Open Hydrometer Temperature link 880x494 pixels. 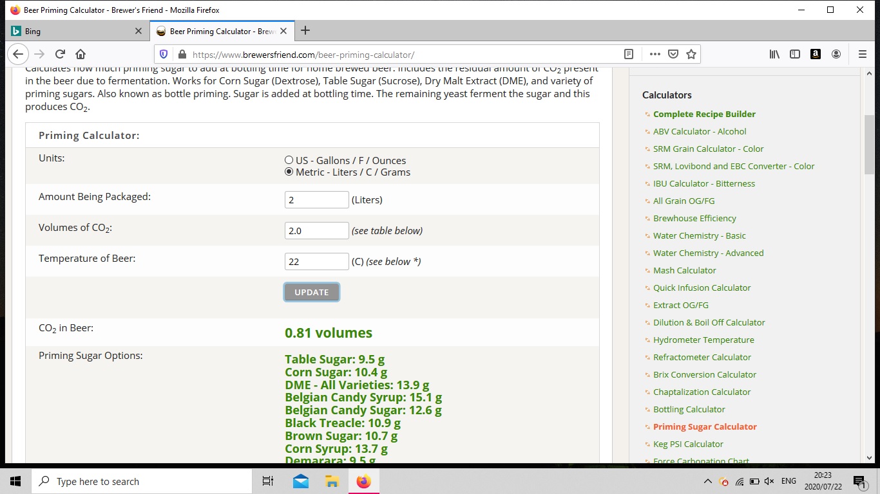(703, 340)
